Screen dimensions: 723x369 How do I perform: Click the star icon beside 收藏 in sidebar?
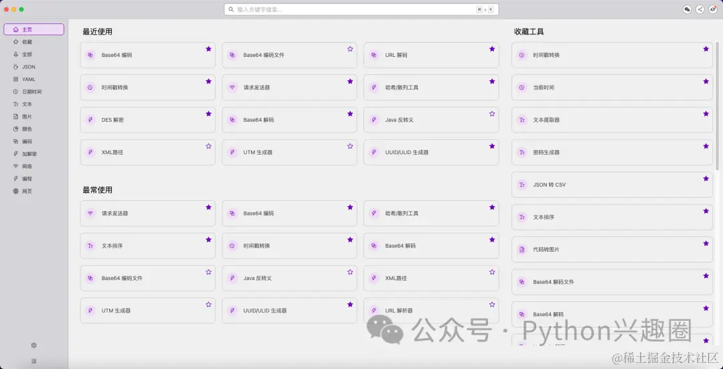pyautogui.click(x=15, y=42)
